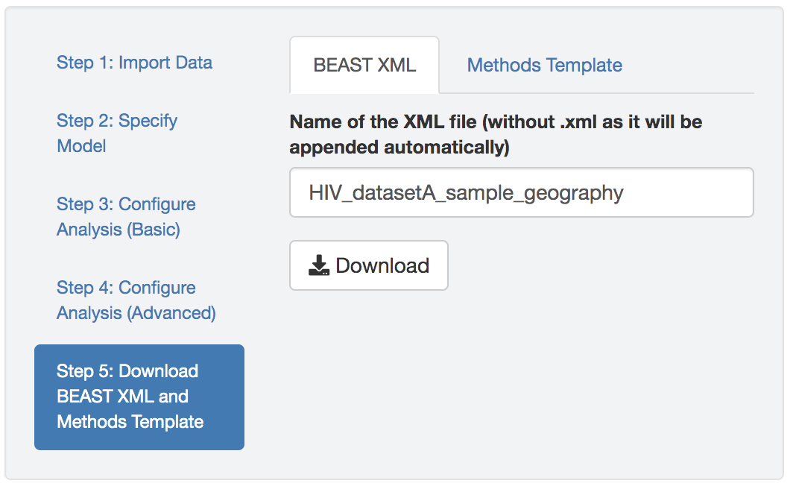This screenshot has height=486, width=793.
Task: Select the BEAST XML tab
Action: (x=364, y=65)
